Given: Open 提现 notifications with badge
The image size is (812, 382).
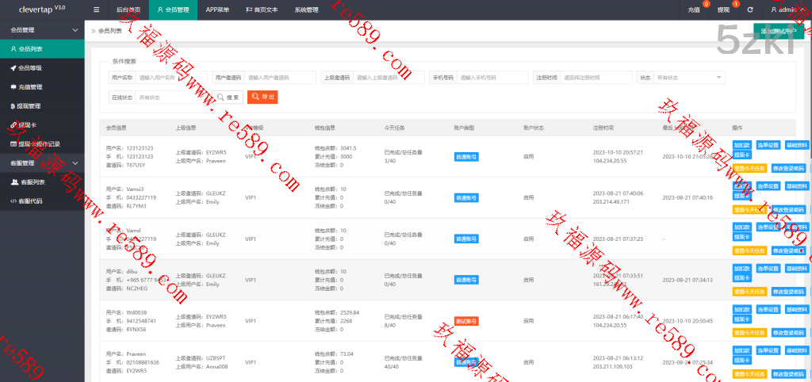Looking at the screenshot, I should click(x=723, y=10).
